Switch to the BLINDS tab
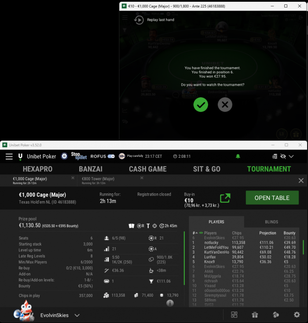This screenshot has width=308, height=323. 271,222
